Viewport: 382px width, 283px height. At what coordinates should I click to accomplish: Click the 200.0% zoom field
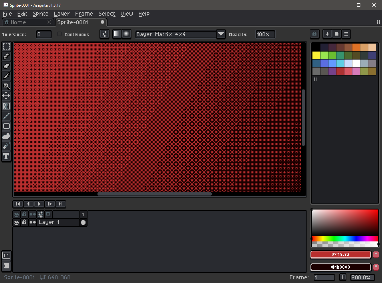click(362, 277)
